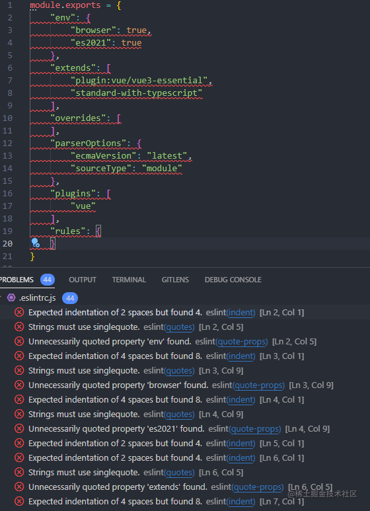Open the 'quotes' rule link at Ln 4, Col 9
Viewport: 370px width, 511px height.
tap(180, 414)
